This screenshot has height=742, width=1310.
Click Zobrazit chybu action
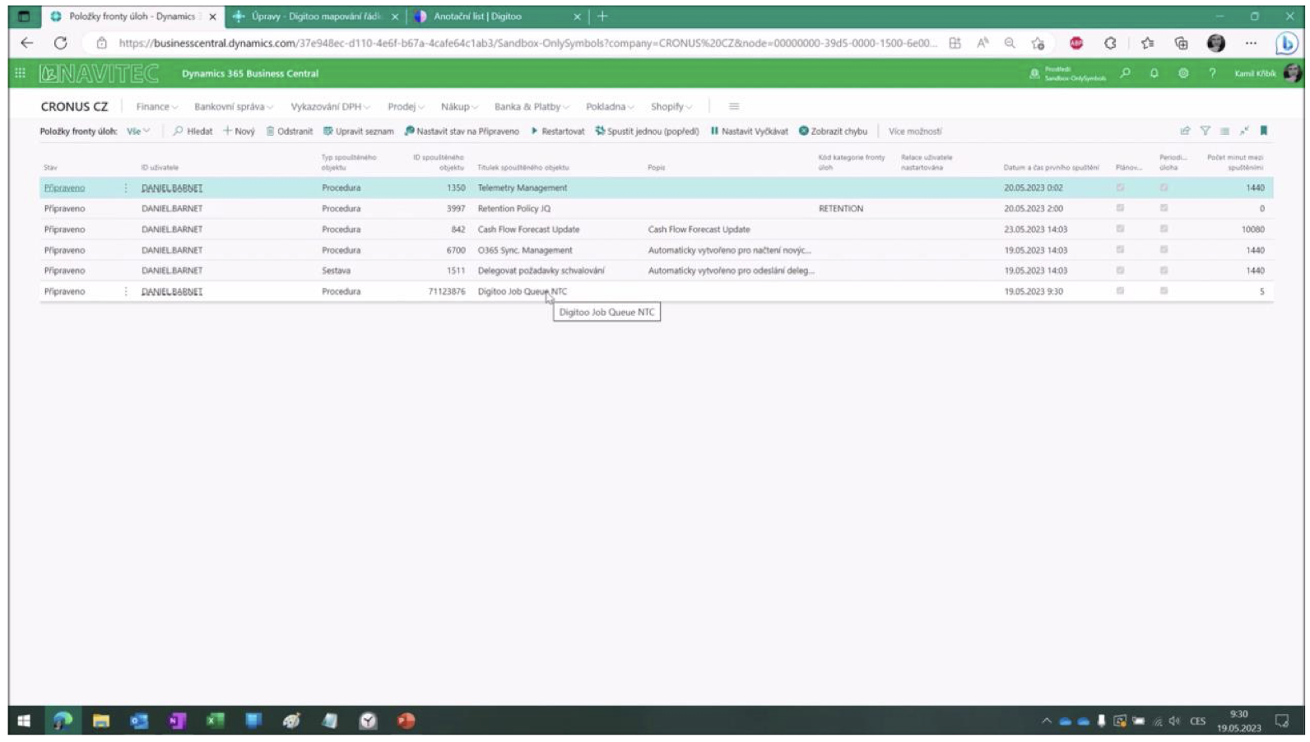pos(833,131)
